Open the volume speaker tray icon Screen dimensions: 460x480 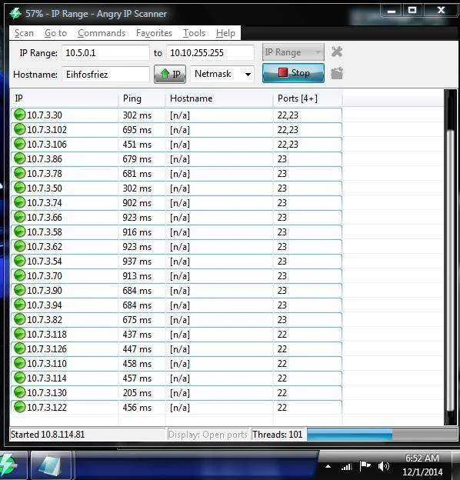pos(383,466)
